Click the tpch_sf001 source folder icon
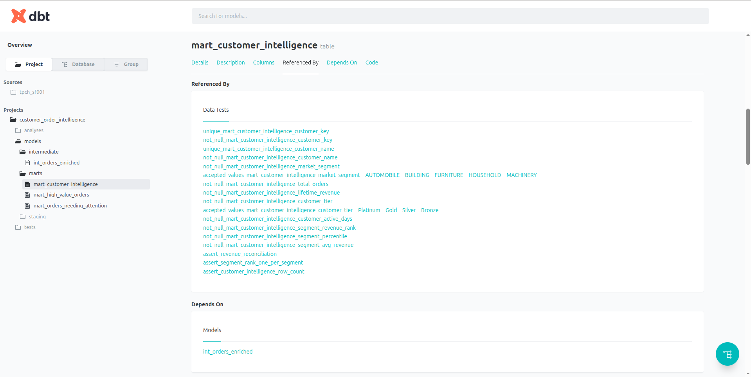751x377 pixels. pyautogui.click(x=13, y=92)
